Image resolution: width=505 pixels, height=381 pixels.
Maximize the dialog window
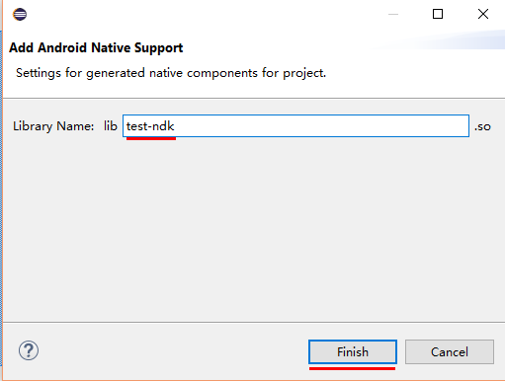[438, 14]
